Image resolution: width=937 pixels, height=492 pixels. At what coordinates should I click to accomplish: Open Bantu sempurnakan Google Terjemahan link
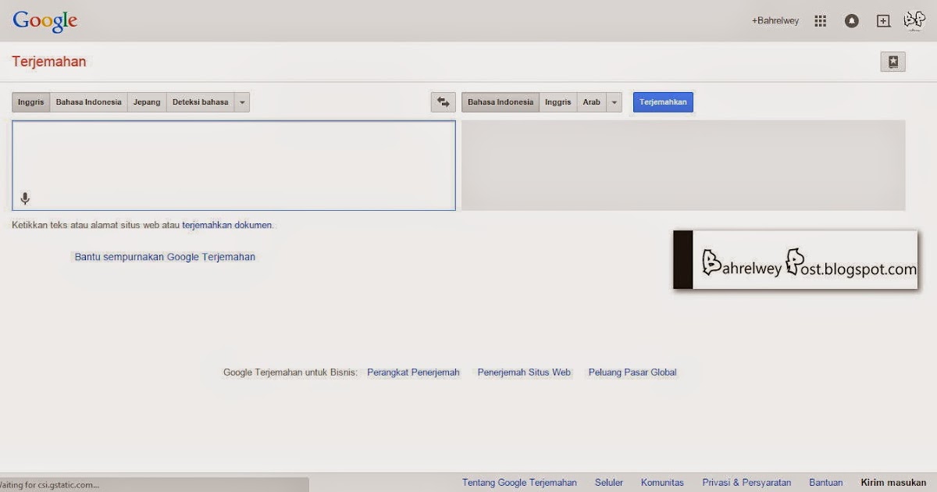tap(165, 256)
